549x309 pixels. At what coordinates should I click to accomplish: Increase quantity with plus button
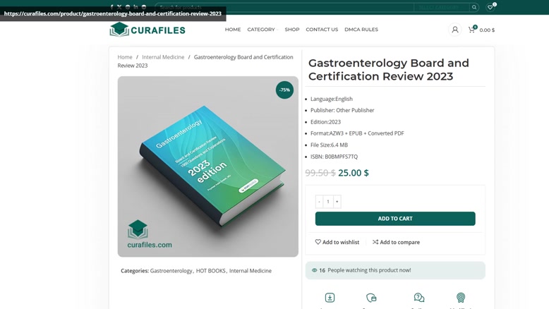tap(337, 202)
